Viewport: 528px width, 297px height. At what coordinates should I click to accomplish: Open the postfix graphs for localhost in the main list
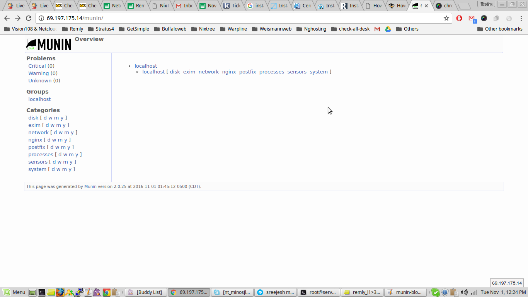[x=247, y=72]
